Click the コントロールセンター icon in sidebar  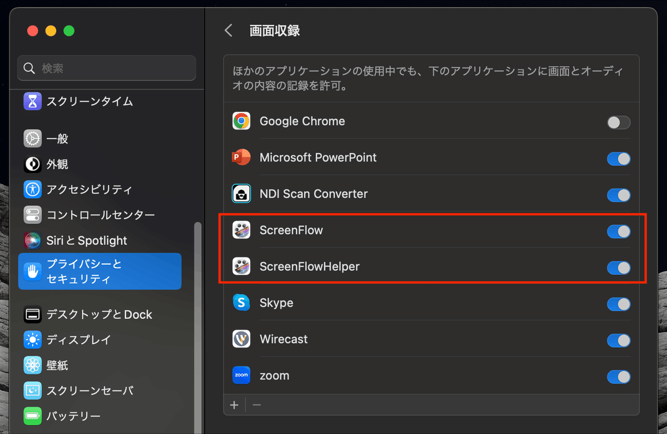[x=33, y=215]
